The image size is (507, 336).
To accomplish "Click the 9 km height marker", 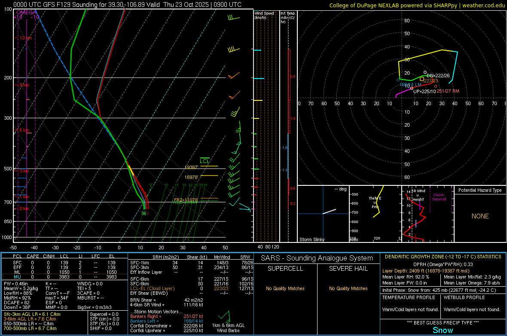I will [x=24, y=85].
